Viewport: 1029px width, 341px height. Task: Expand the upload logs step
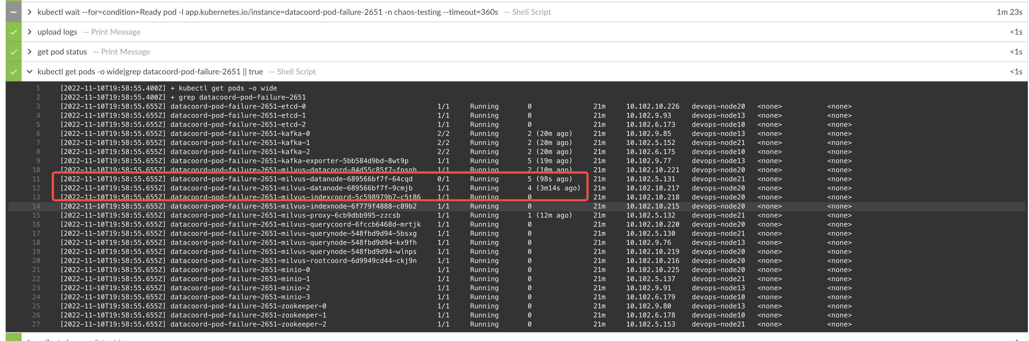[x=29, y=32]
